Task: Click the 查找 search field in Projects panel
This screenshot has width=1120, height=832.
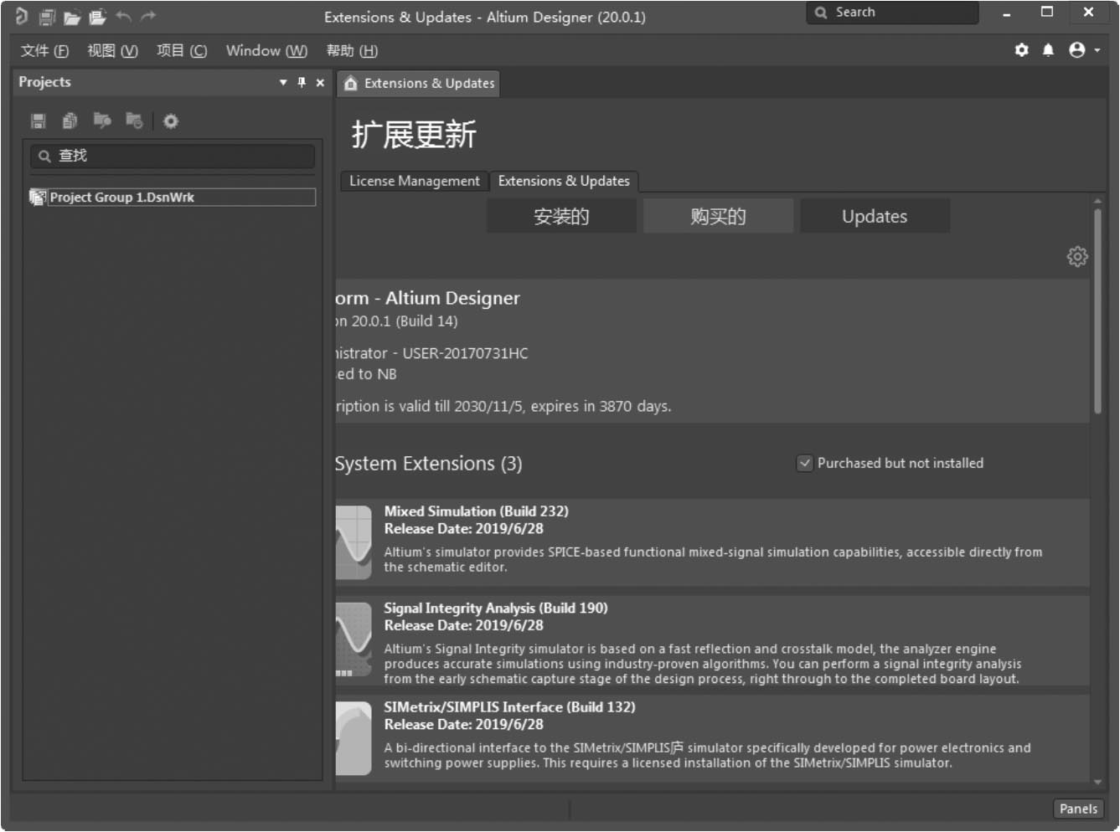Action: coord(173,156)
